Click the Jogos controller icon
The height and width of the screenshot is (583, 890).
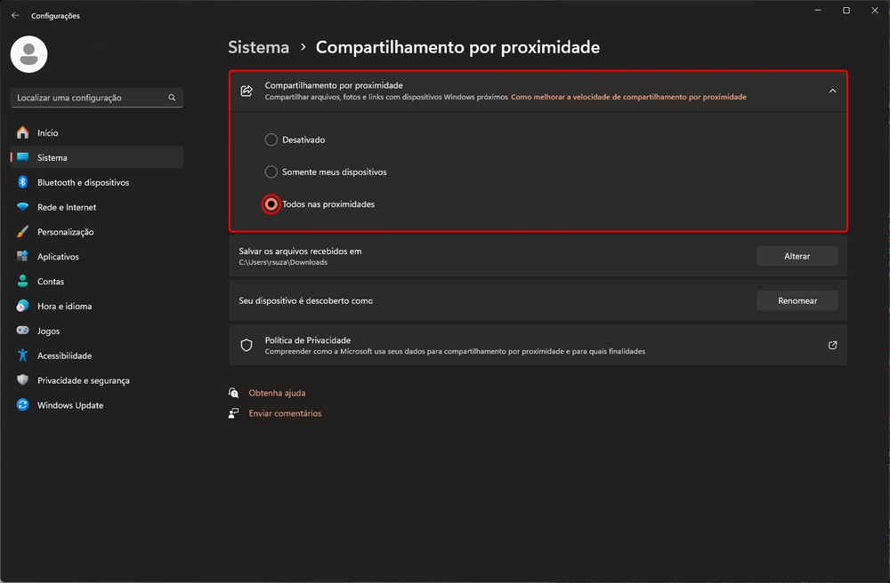pyautogui.click(x=22, y=331)
